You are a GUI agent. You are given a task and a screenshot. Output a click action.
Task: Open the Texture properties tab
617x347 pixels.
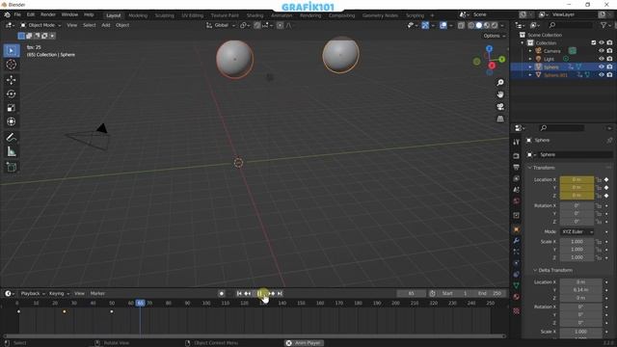tap(517, 311)
